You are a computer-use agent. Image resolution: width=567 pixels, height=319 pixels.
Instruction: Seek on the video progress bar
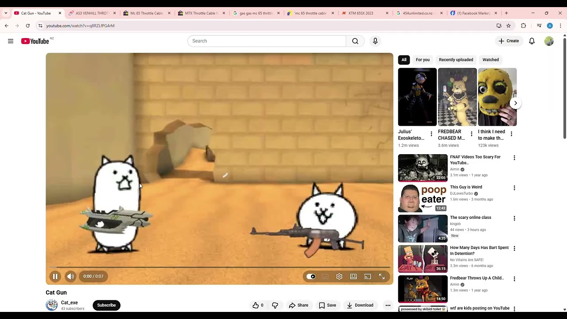(219, 267)
